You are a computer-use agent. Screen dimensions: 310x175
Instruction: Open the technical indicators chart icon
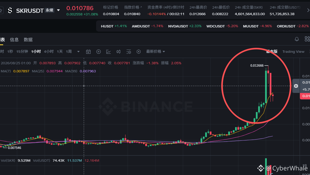pos(108,52)
